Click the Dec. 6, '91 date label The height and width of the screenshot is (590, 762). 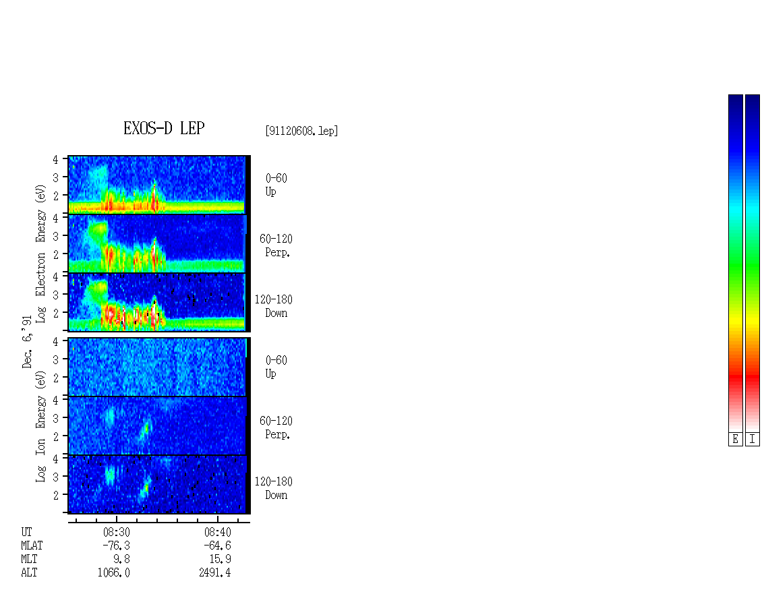click(x=27, y=342)
